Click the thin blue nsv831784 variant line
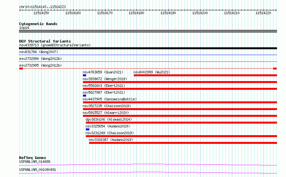Screen dimensions: 286x177 [x=148, y=55]
